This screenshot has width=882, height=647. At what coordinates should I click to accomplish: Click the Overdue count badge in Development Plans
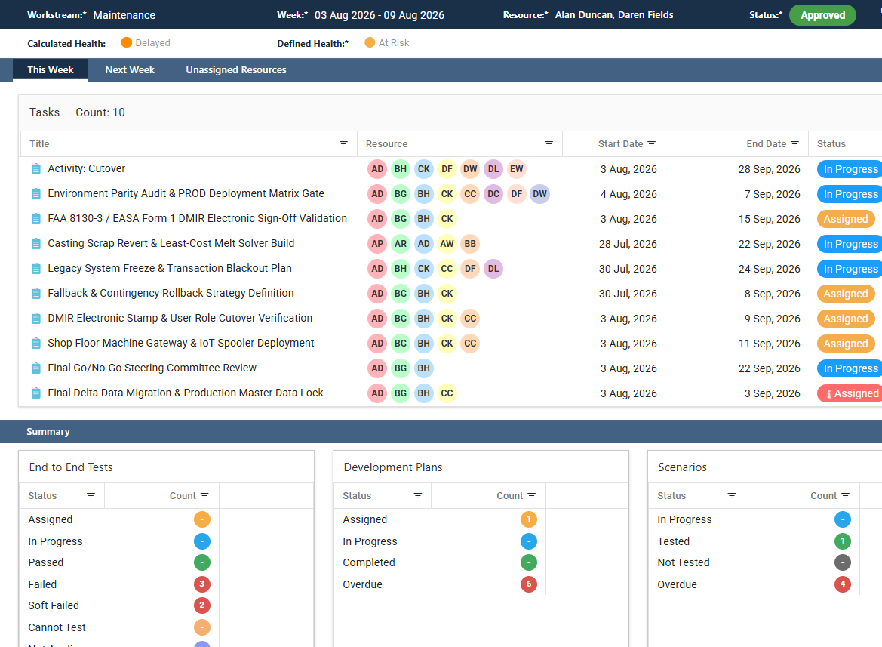(529, 584)
